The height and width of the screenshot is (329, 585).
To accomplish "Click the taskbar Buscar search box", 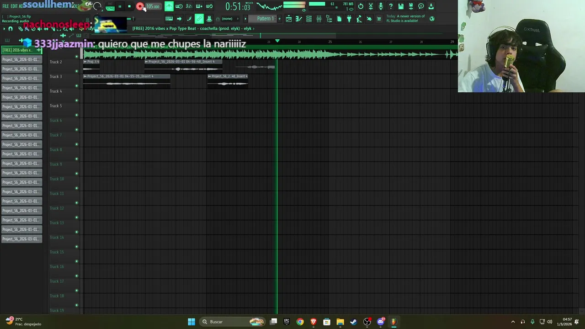I will (233, 322).
